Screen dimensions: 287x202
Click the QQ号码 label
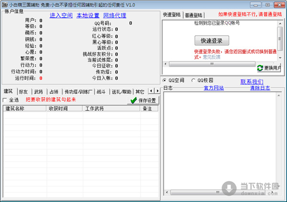[103, 24]
